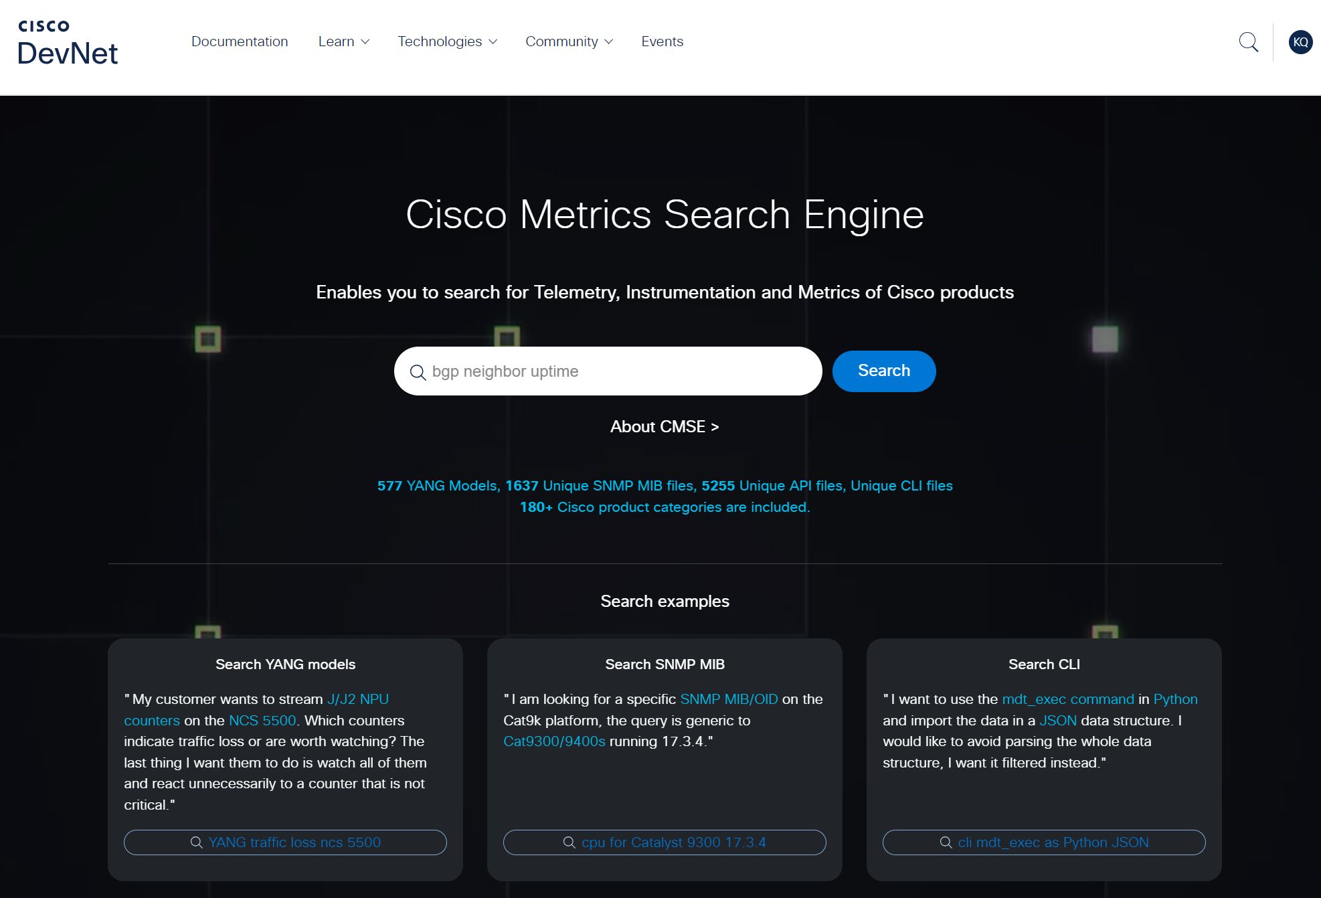Expand the Technologies menu chevron

point(493,41)
